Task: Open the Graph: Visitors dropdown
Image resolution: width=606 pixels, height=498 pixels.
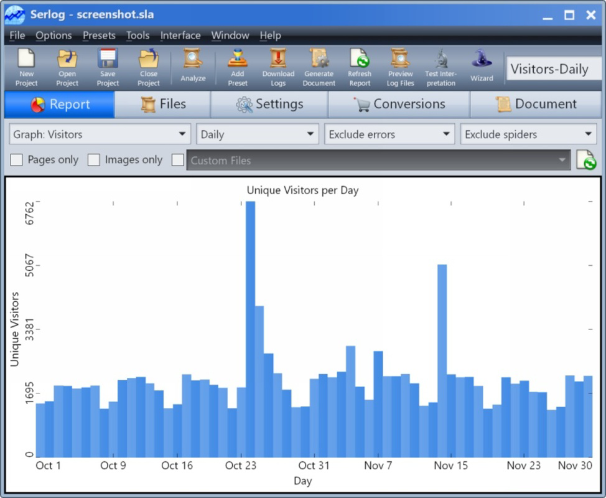Action: [100, 134]
